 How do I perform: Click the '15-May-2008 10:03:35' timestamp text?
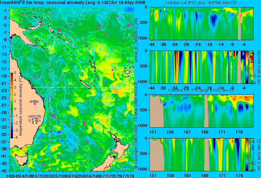tap(136, 101)
